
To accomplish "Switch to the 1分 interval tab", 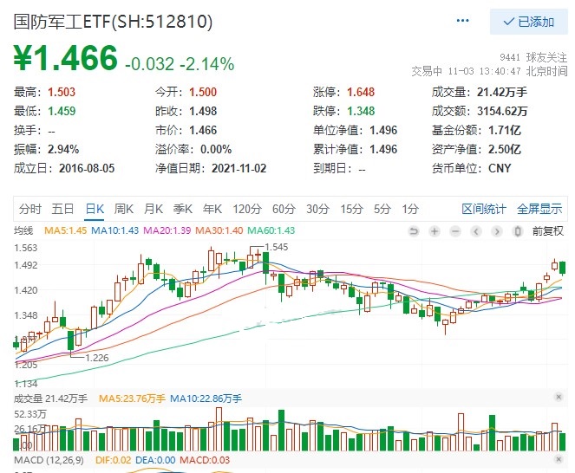I will pos(410,209).
